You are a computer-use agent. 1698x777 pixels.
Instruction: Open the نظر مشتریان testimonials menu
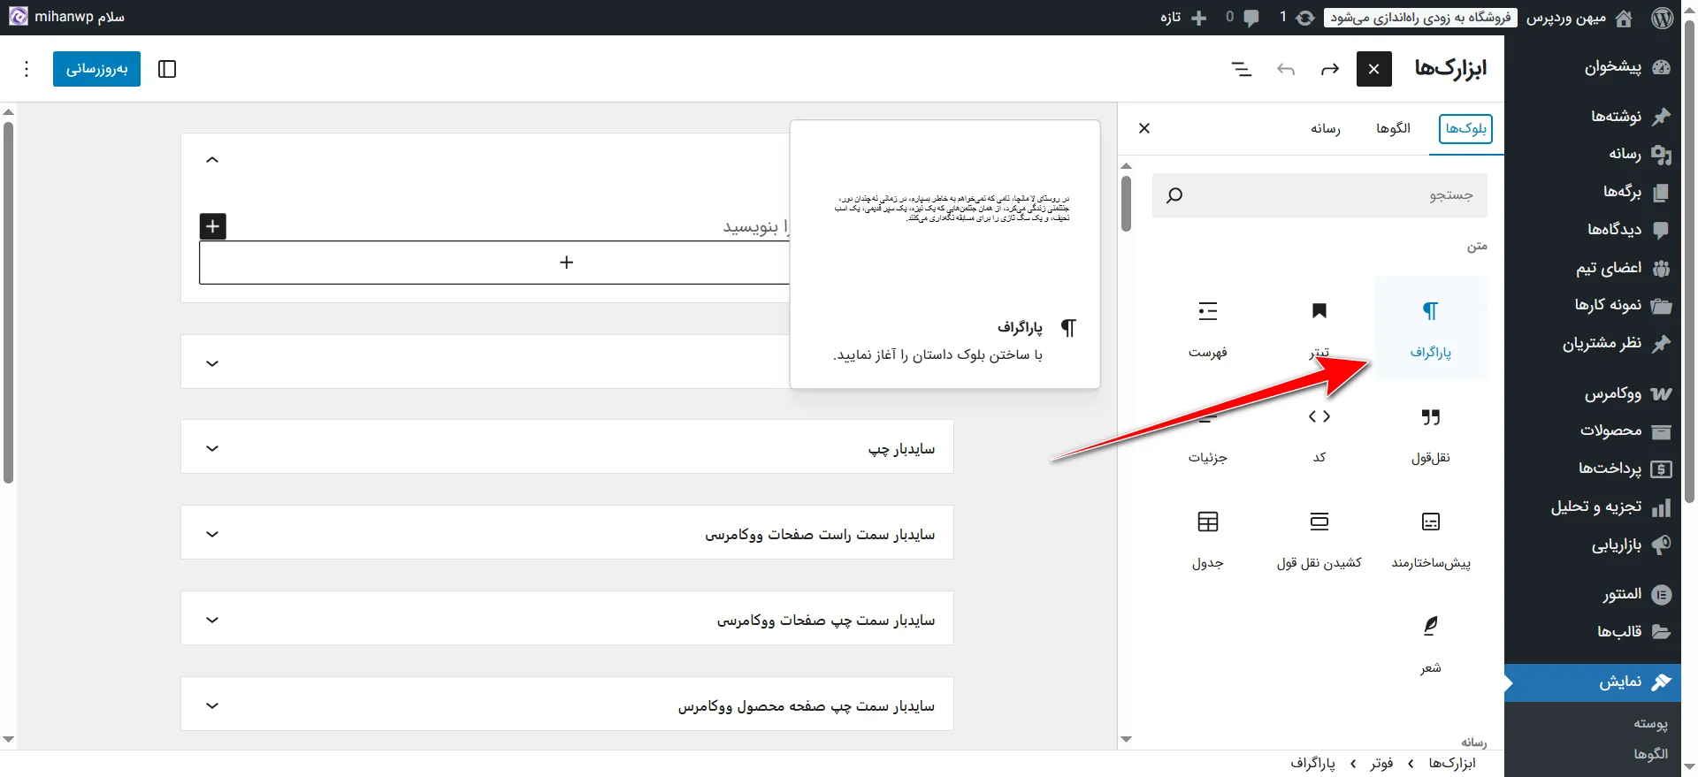[x=1593, y=343]
